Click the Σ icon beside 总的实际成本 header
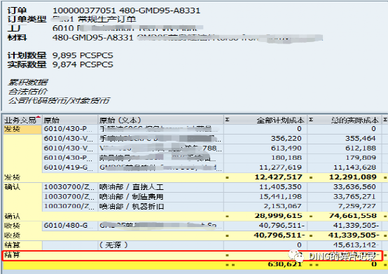Viewport: 388px width, 274px height. tap(311, 120)
